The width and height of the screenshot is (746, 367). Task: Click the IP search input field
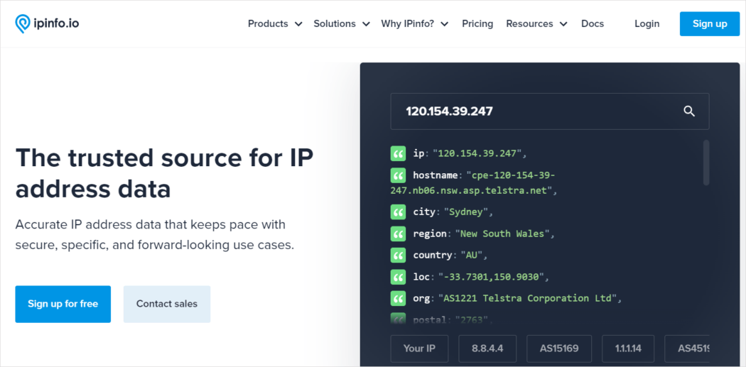549,111
